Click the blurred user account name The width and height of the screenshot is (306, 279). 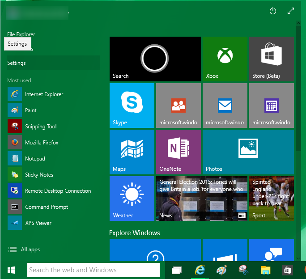point(37,13)
